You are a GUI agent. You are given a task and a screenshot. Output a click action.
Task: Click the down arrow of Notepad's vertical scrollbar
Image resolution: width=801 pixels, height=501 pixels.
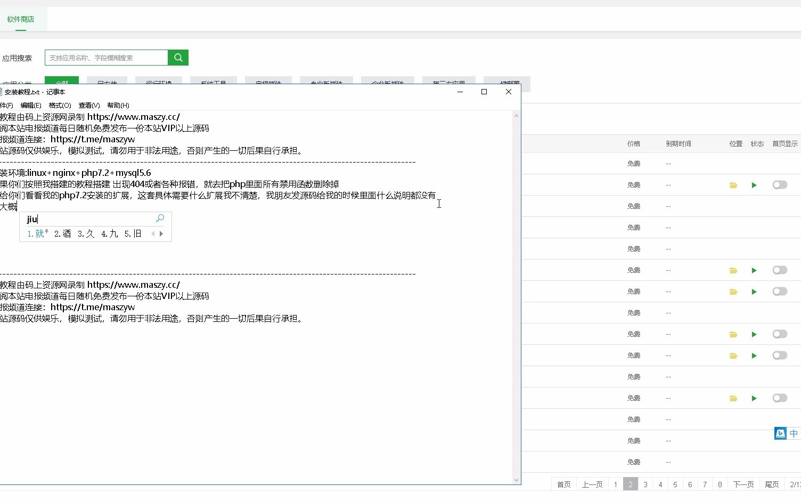[x=516, y=480]
